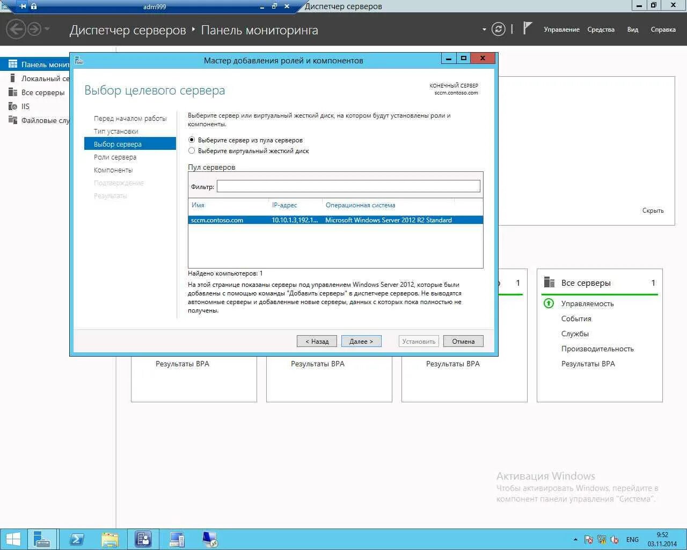
Task: Open the Управление menu
Action: [561, 30]
